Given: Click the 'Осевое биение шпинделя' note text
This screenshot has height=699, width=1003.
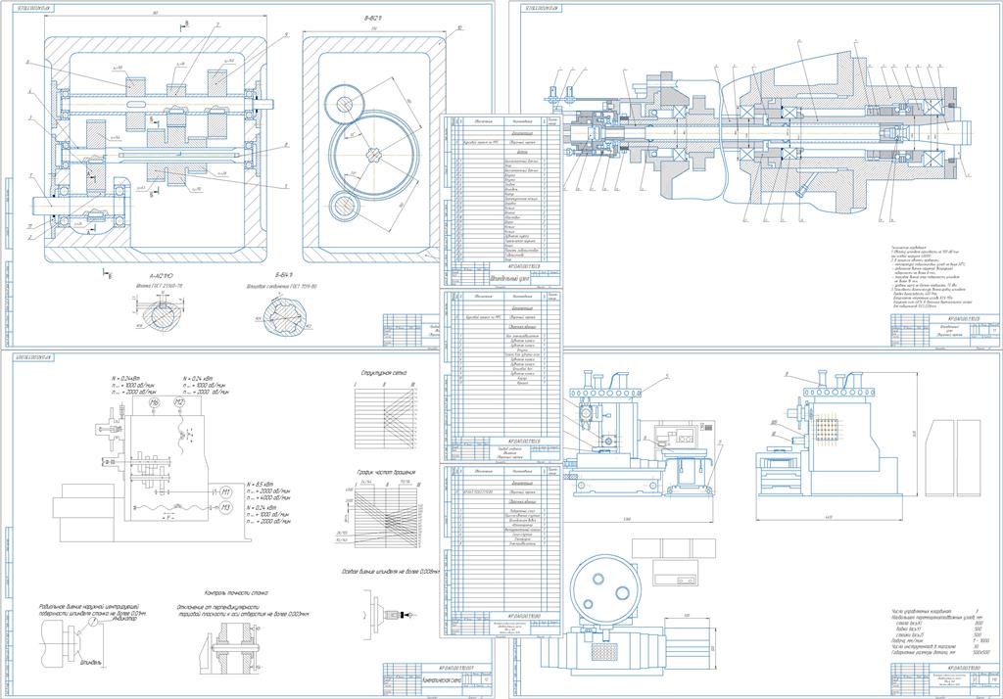Looking at the screenshot, I should (x=391, y=572).
